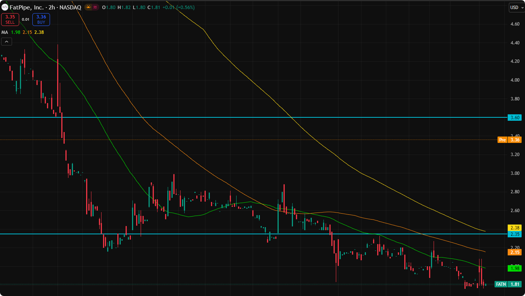Click the orange MA value 2.15 in legend
Image resolution: width=525 pixels, height=296 pixels.
(27, 32)
